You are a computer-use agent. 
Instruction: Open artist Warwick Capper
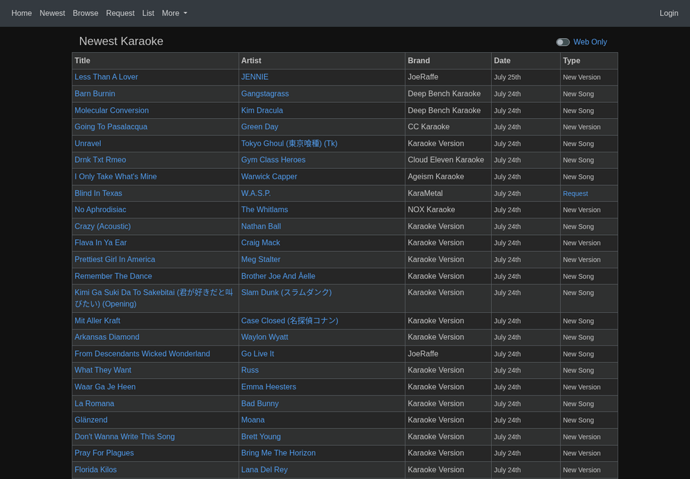pyautogui.click(x=269, y=177)
